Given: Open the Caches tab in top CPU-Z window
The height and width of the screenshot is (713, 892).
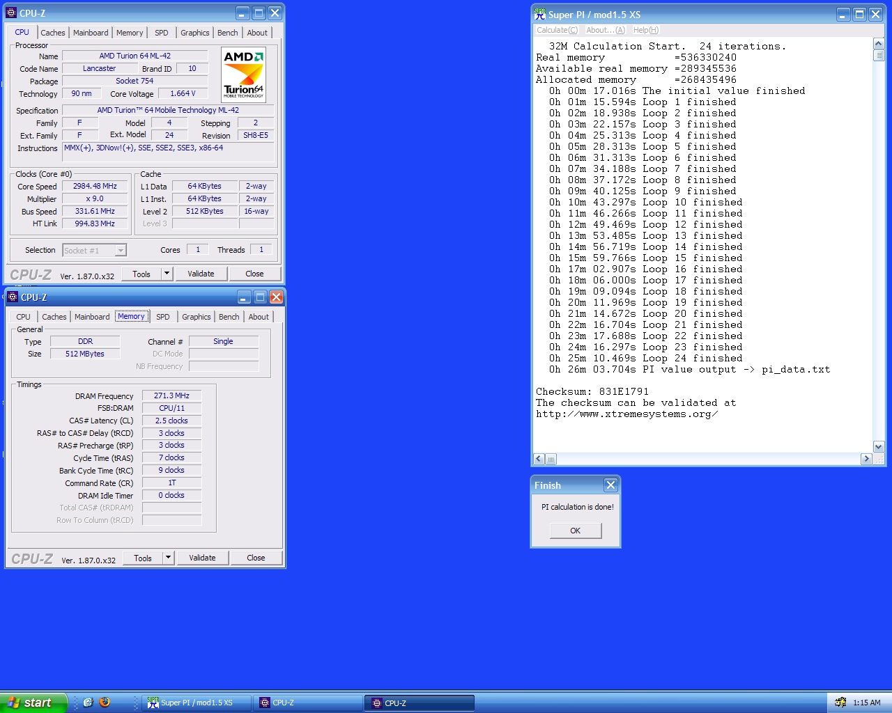Looking at the screenshot, I should pos(53,33).
